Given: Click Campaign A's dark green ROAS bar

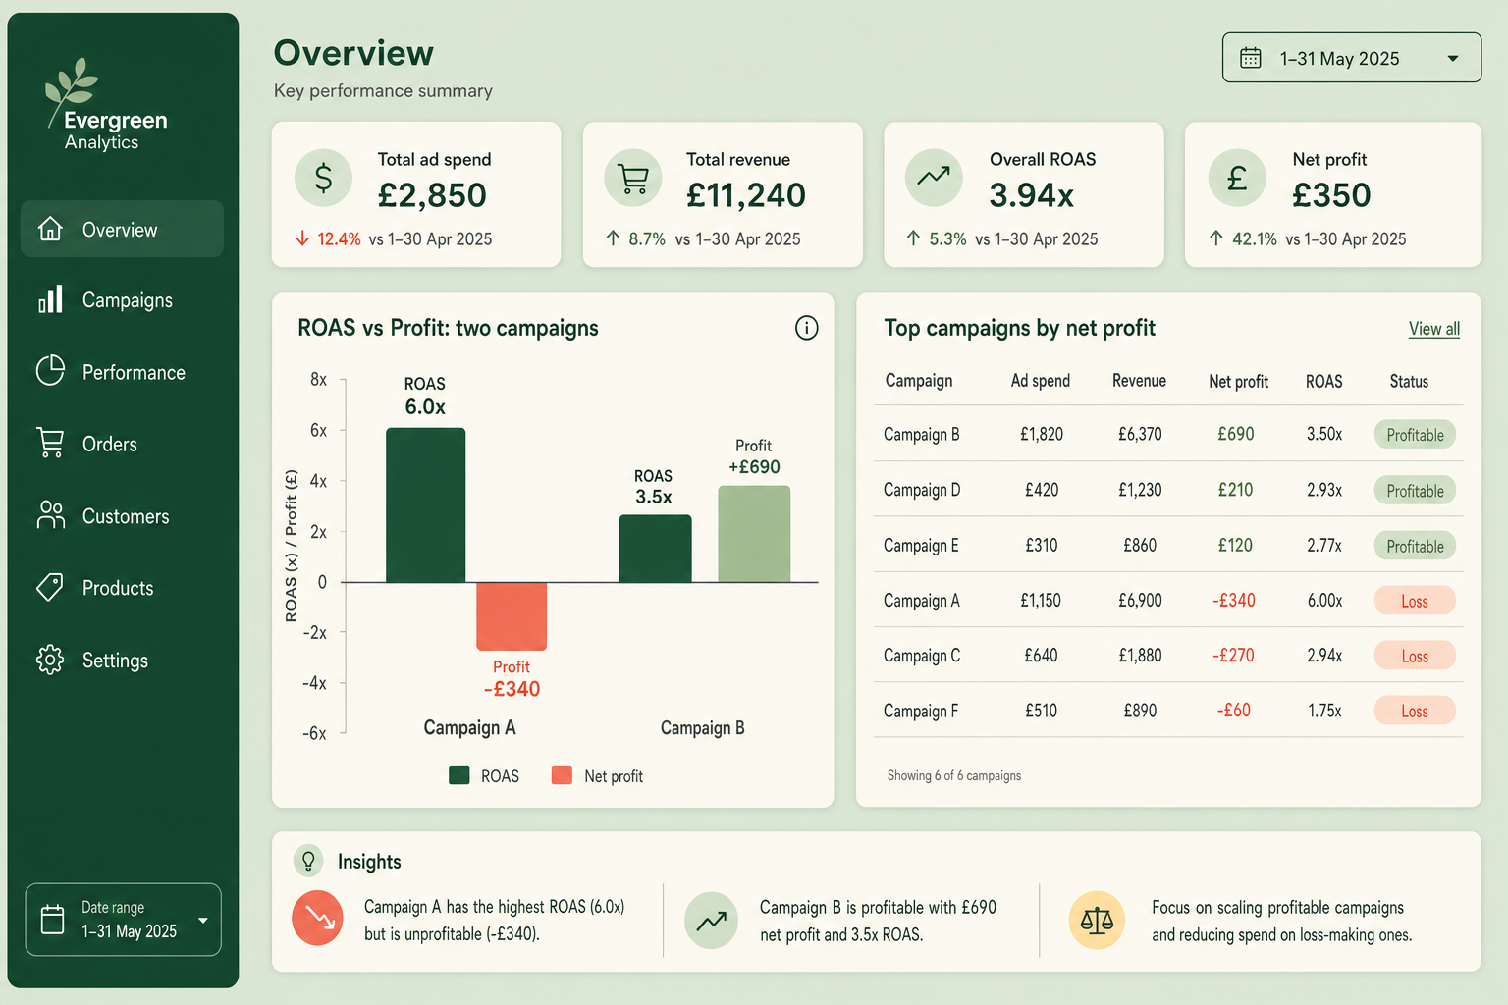Looking at the screenshot, I should pos(425,505).
